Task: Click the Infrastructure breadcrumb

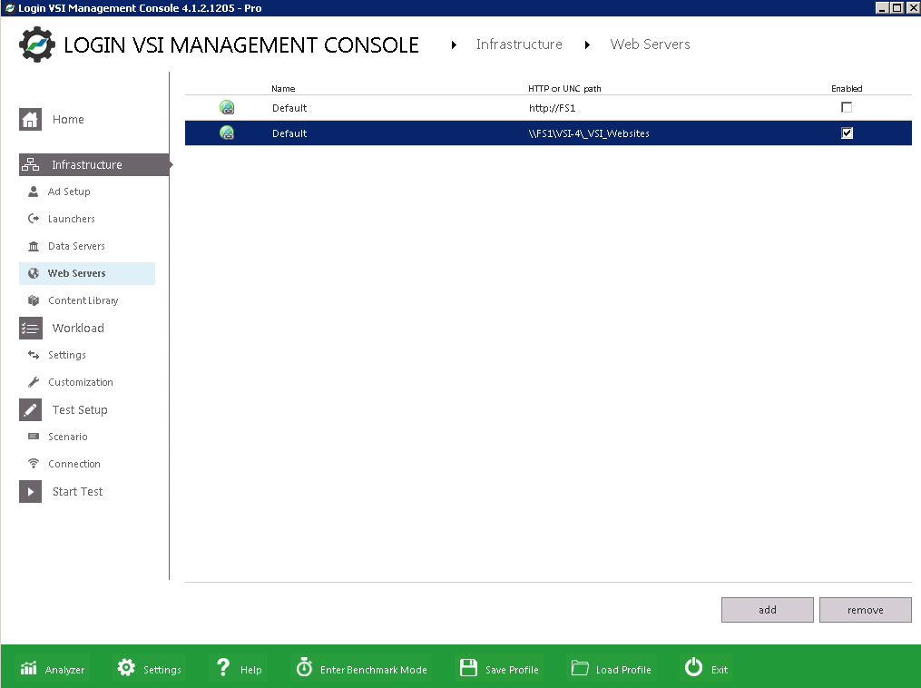Action: [x=519, y=44]
